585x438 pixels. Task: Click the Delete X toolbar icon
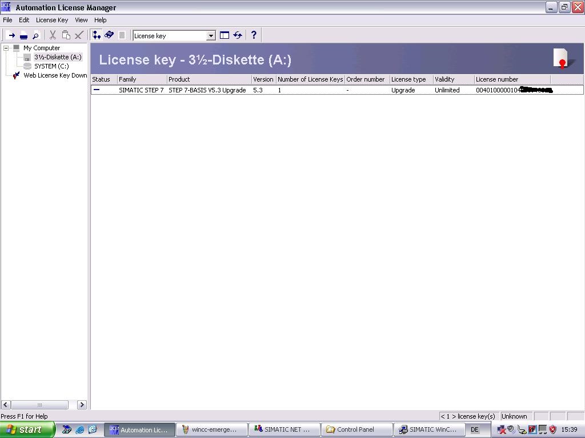point(79,35)
